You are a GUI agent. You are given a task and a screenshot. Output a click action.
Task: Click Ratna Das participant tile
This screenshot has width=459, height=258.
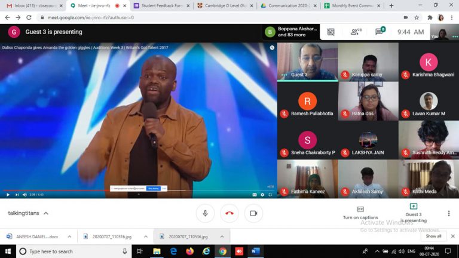[x=368, y=101]
